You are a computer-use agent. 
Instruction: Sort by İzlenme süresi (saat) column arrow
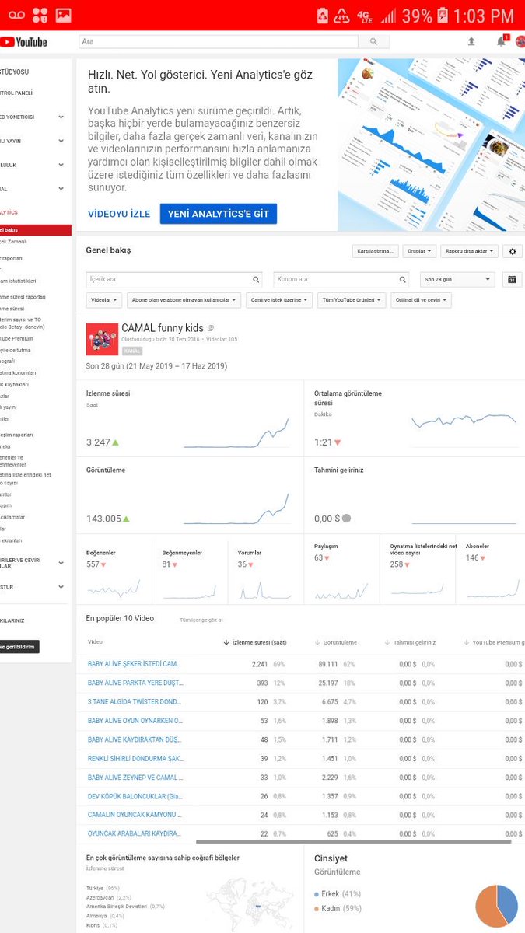point(226,642)
